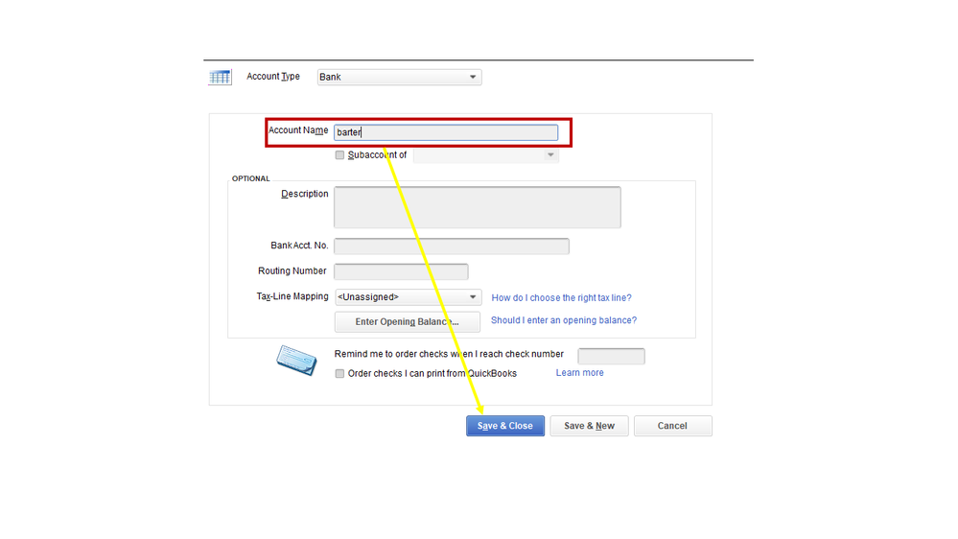Click the Bank Acct. No. field
This screenshot has width=958, height=539.
tap(452, 246)
